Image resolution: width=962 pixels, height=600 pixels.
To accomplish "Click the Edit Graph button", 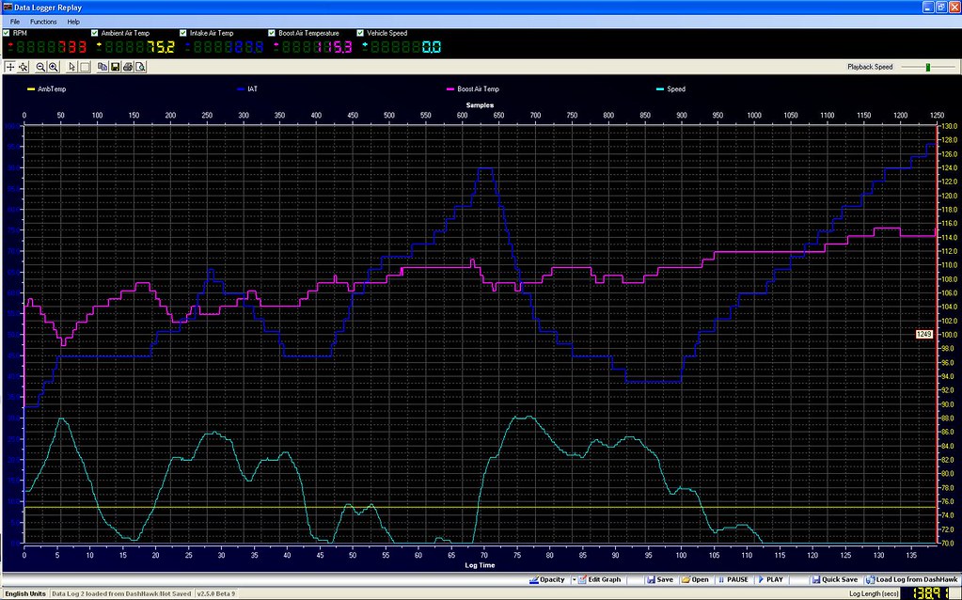I will 599,579.
